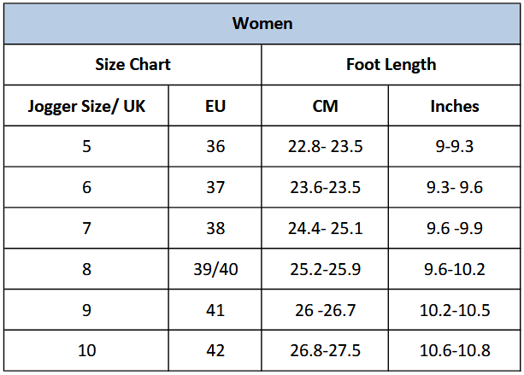The height and width of the screenshot is (375, 524).
Task: Click the "EU" column header
Action: click(x=215, y=106)
